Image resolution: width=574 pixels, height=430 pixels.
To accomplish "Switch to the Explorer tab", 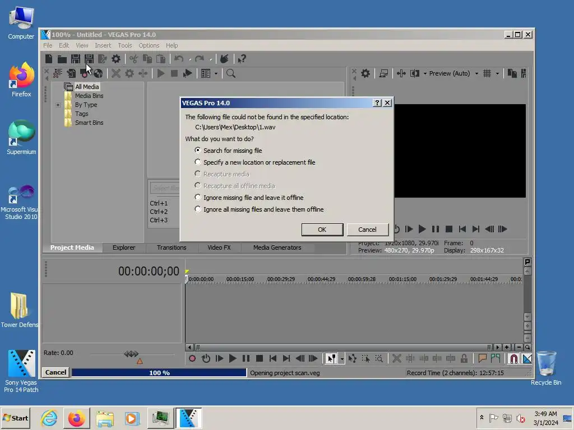I will (x=124, y=247).
